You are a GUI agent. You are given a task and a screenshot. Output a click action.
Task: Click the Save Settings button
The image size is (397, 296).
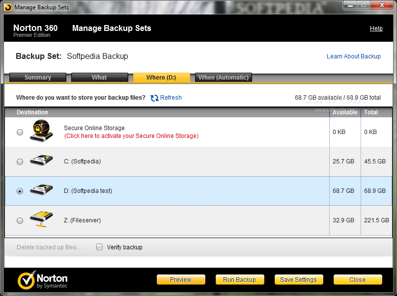299,280
